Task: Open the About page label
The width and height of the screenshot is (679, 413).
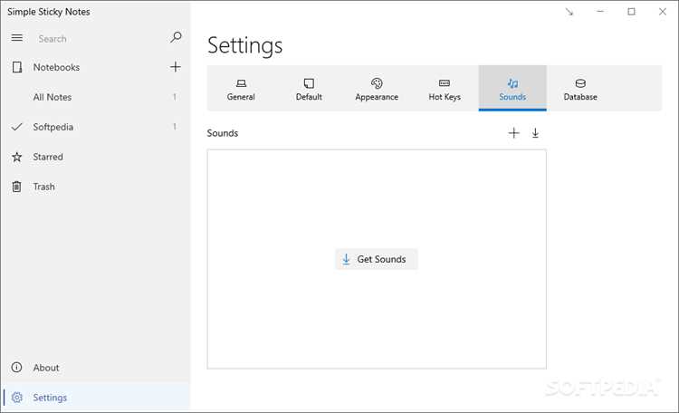Action: [46, 368]
